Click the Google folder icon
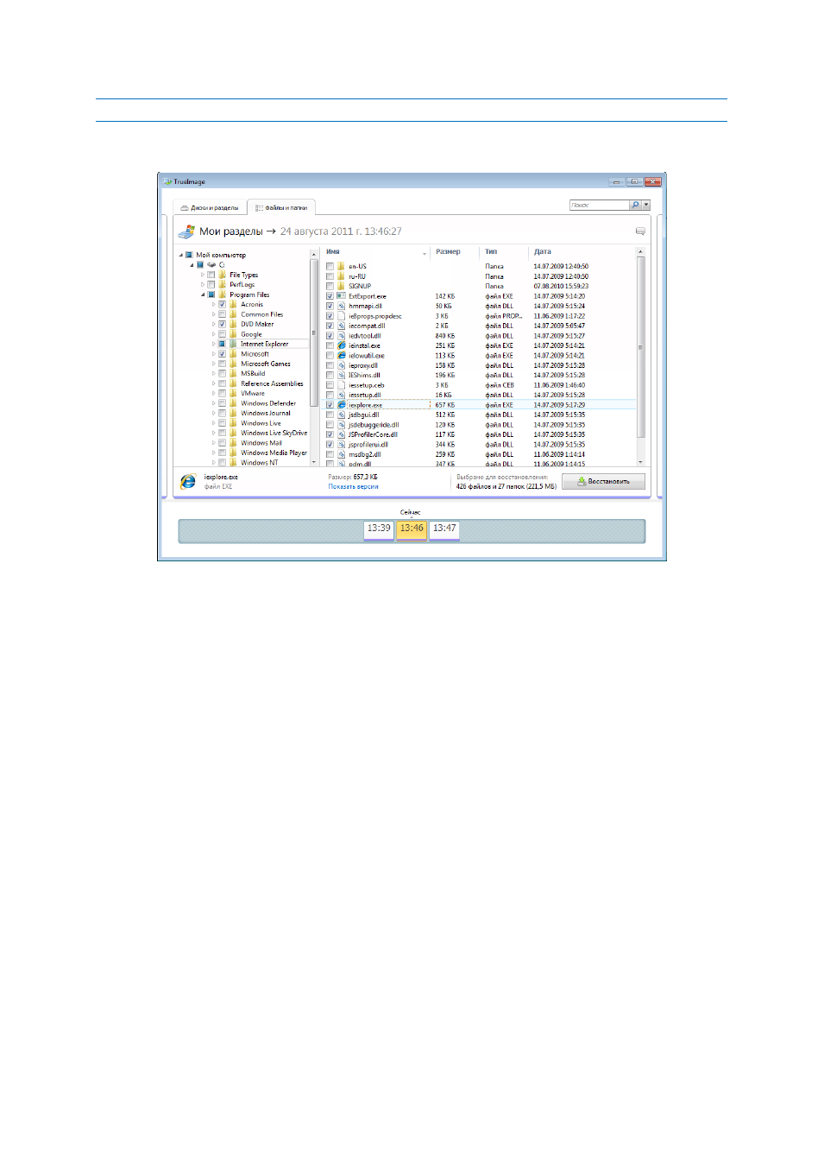 [233, 334]
